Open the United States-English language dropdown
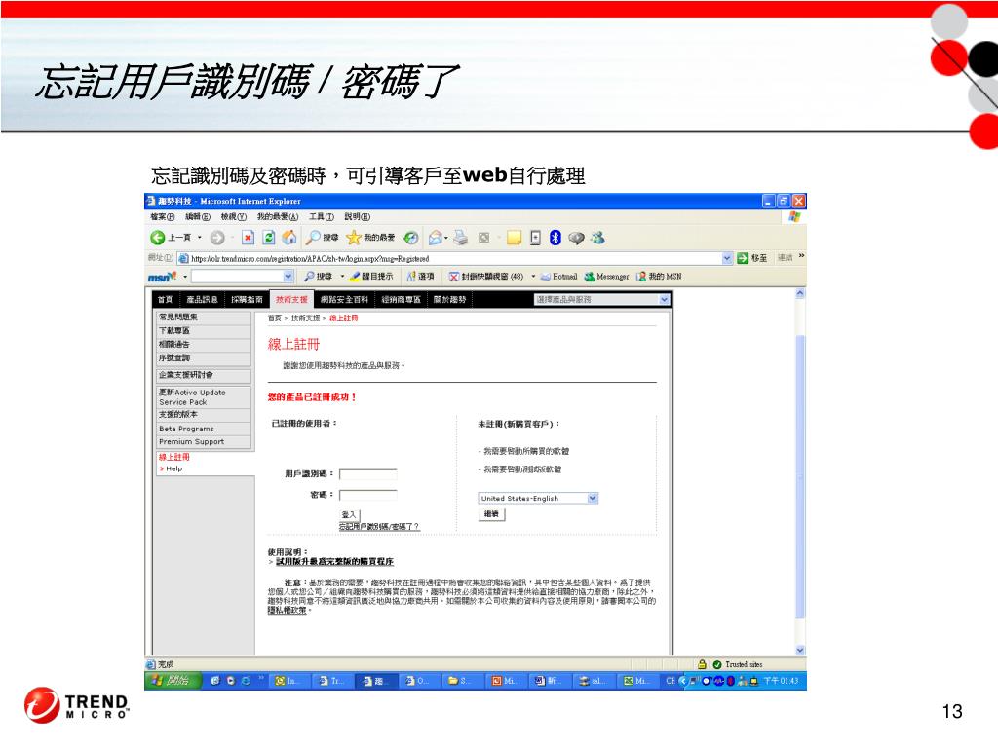Image resolution: width=998 pixels, height=748 pixels. (538, 498)
